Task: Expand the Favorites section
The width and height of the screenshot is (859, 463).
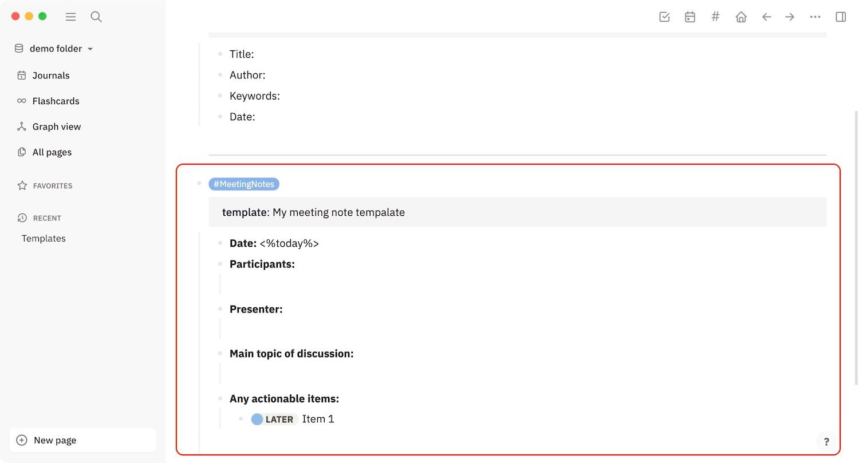Action: 53,185
